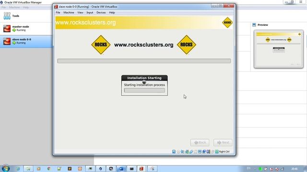Select the slave node 0-0 VM in Manager list

(26, 41)
